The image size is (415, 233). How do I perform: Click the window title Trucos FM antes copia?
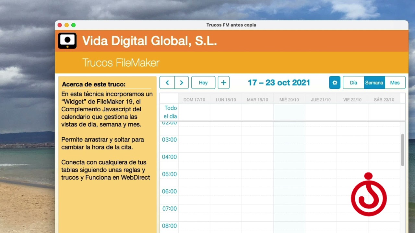click(x=231, y=25)
